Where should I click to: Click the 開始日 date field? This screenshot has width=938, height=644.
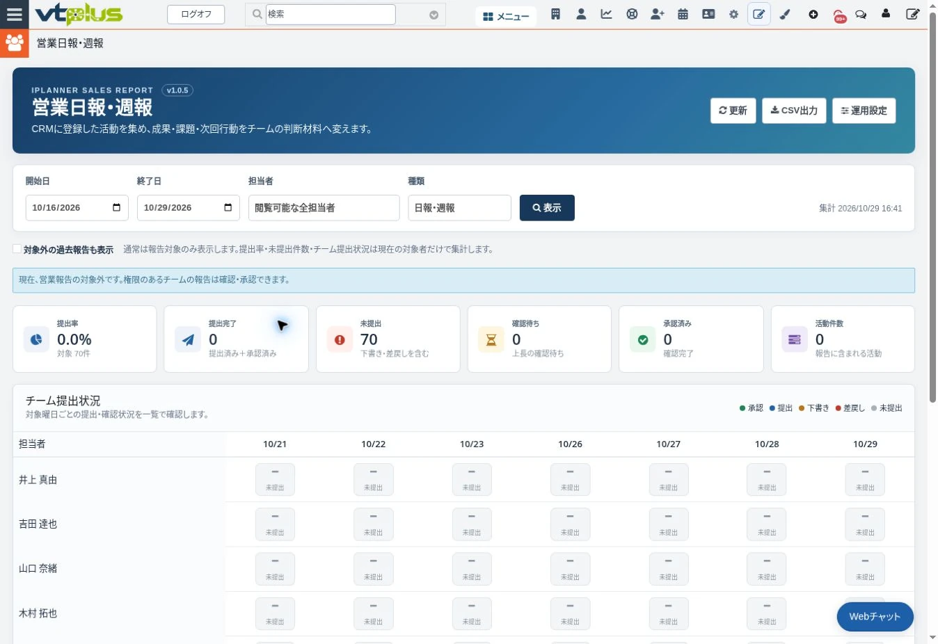(77, 208)
